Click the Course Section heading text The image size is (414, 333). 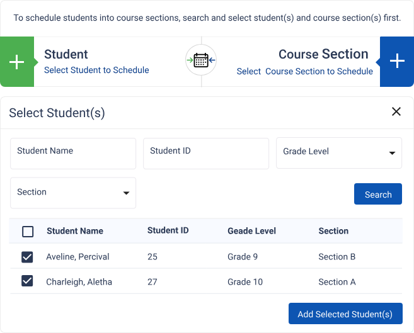click(323, 54)
